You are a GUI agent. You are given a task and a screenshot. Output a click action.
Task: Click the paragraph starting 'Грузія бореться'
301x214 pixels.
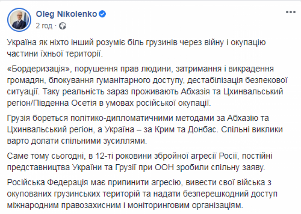145,129
